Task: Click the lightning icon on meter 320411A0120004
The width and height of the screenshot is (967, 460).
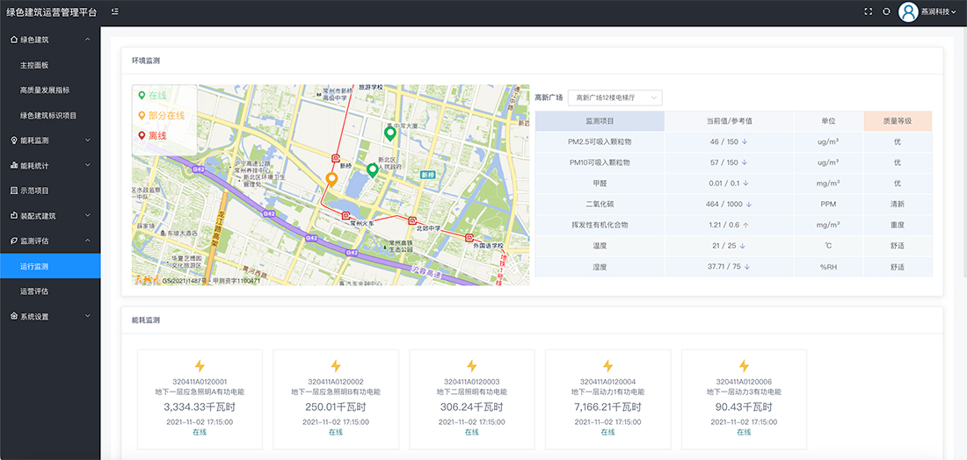Action: [607, 366]
